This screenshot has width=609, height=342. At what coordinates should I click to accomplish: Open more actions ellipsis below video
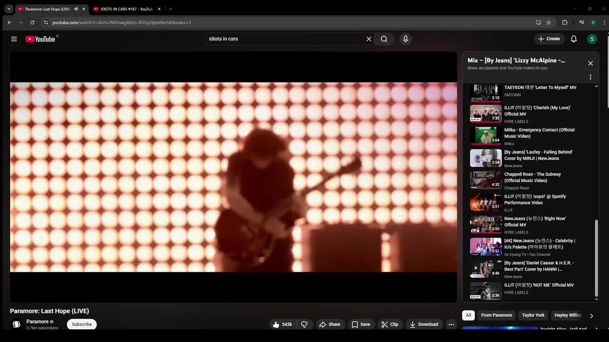(451, 324)
